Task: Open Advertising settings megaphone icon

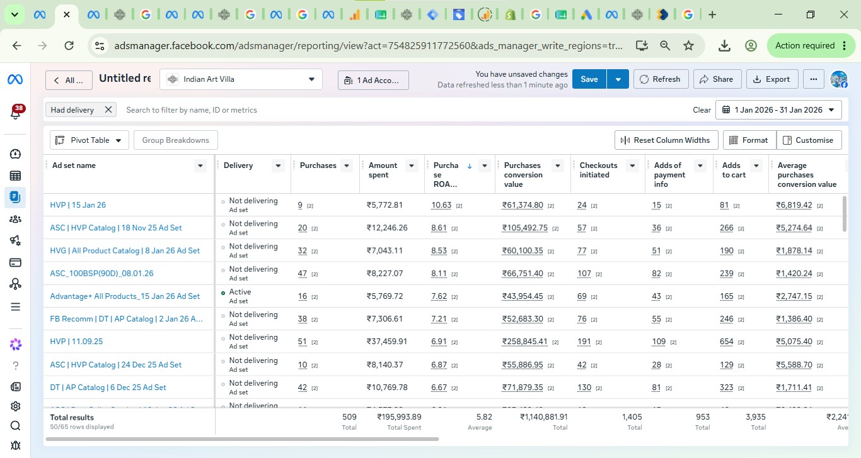Action: pyautogui.click(x=15, y=240)
